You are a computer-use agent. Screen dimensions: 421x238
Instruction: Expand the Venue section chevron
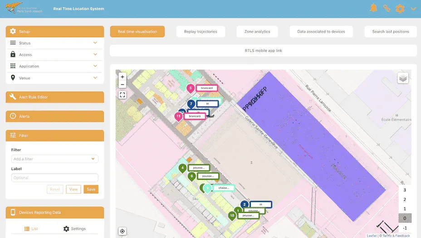coord(95,78)
